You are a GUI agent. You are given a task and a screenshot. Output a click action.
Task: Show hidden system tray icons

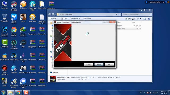pyautogui.click(x=144, y=93)
